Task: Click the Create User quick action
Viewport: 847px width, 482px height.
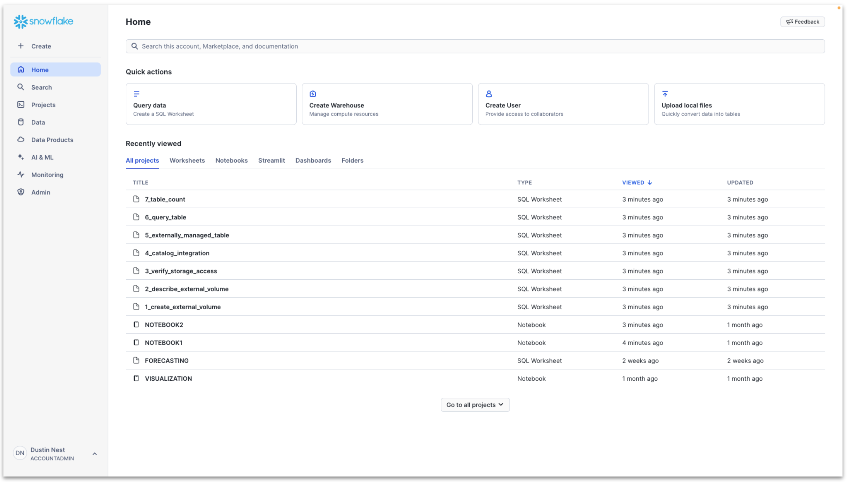Action: tap(563, 104)
